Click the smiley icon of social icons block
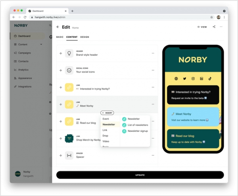Viewport: 238px width, 196px height. coord(69,70)
